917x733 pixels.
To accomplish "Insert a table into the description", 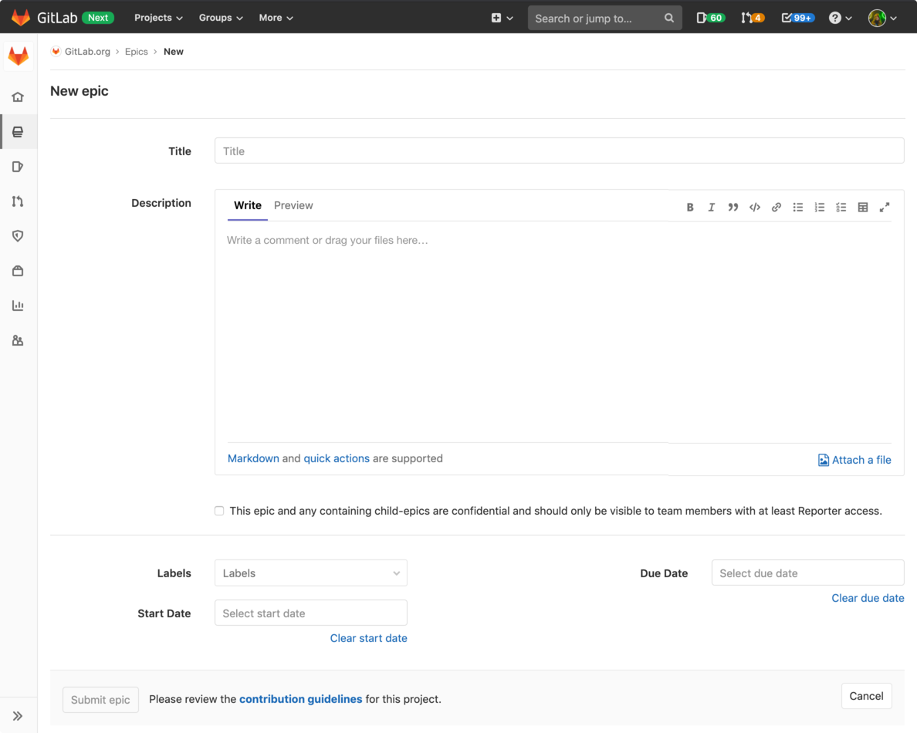I will [x=862, y=207].
